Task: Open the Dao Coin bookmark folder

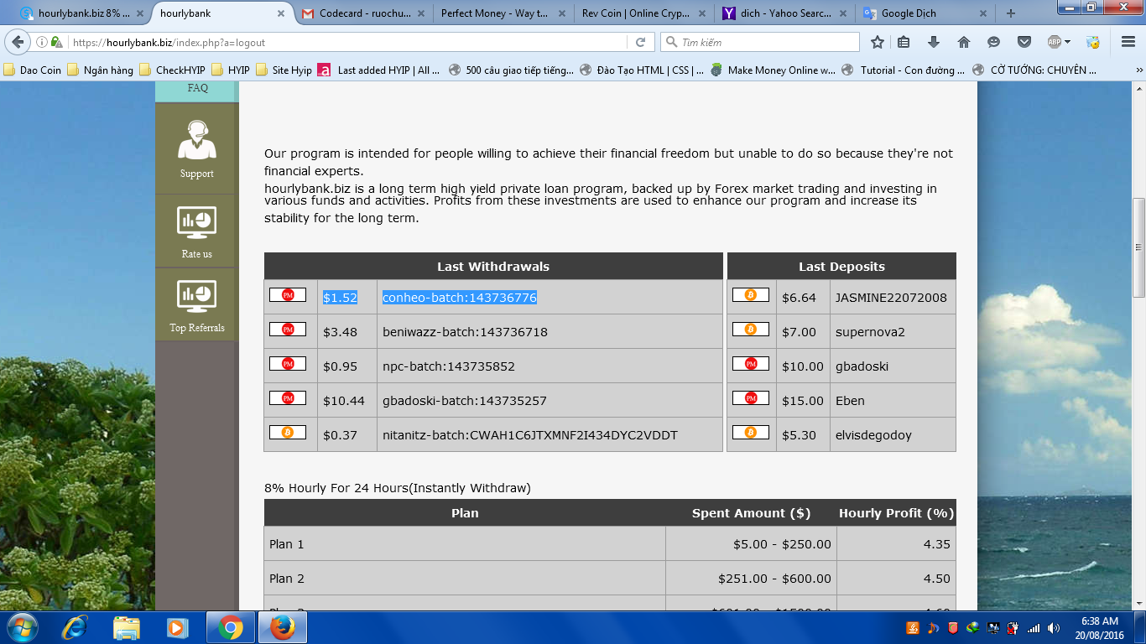Action: tap(33, 70)
